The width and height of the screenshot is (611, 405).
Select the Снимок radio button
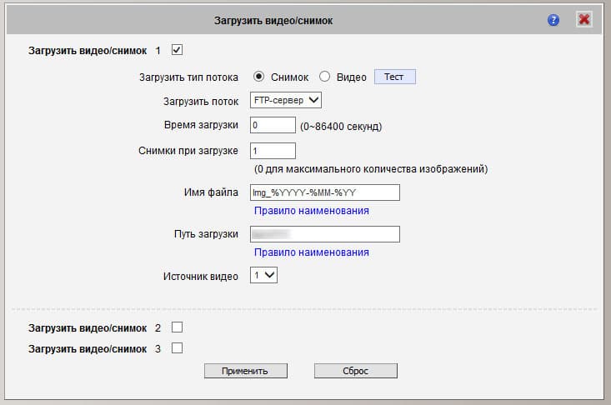259,77
